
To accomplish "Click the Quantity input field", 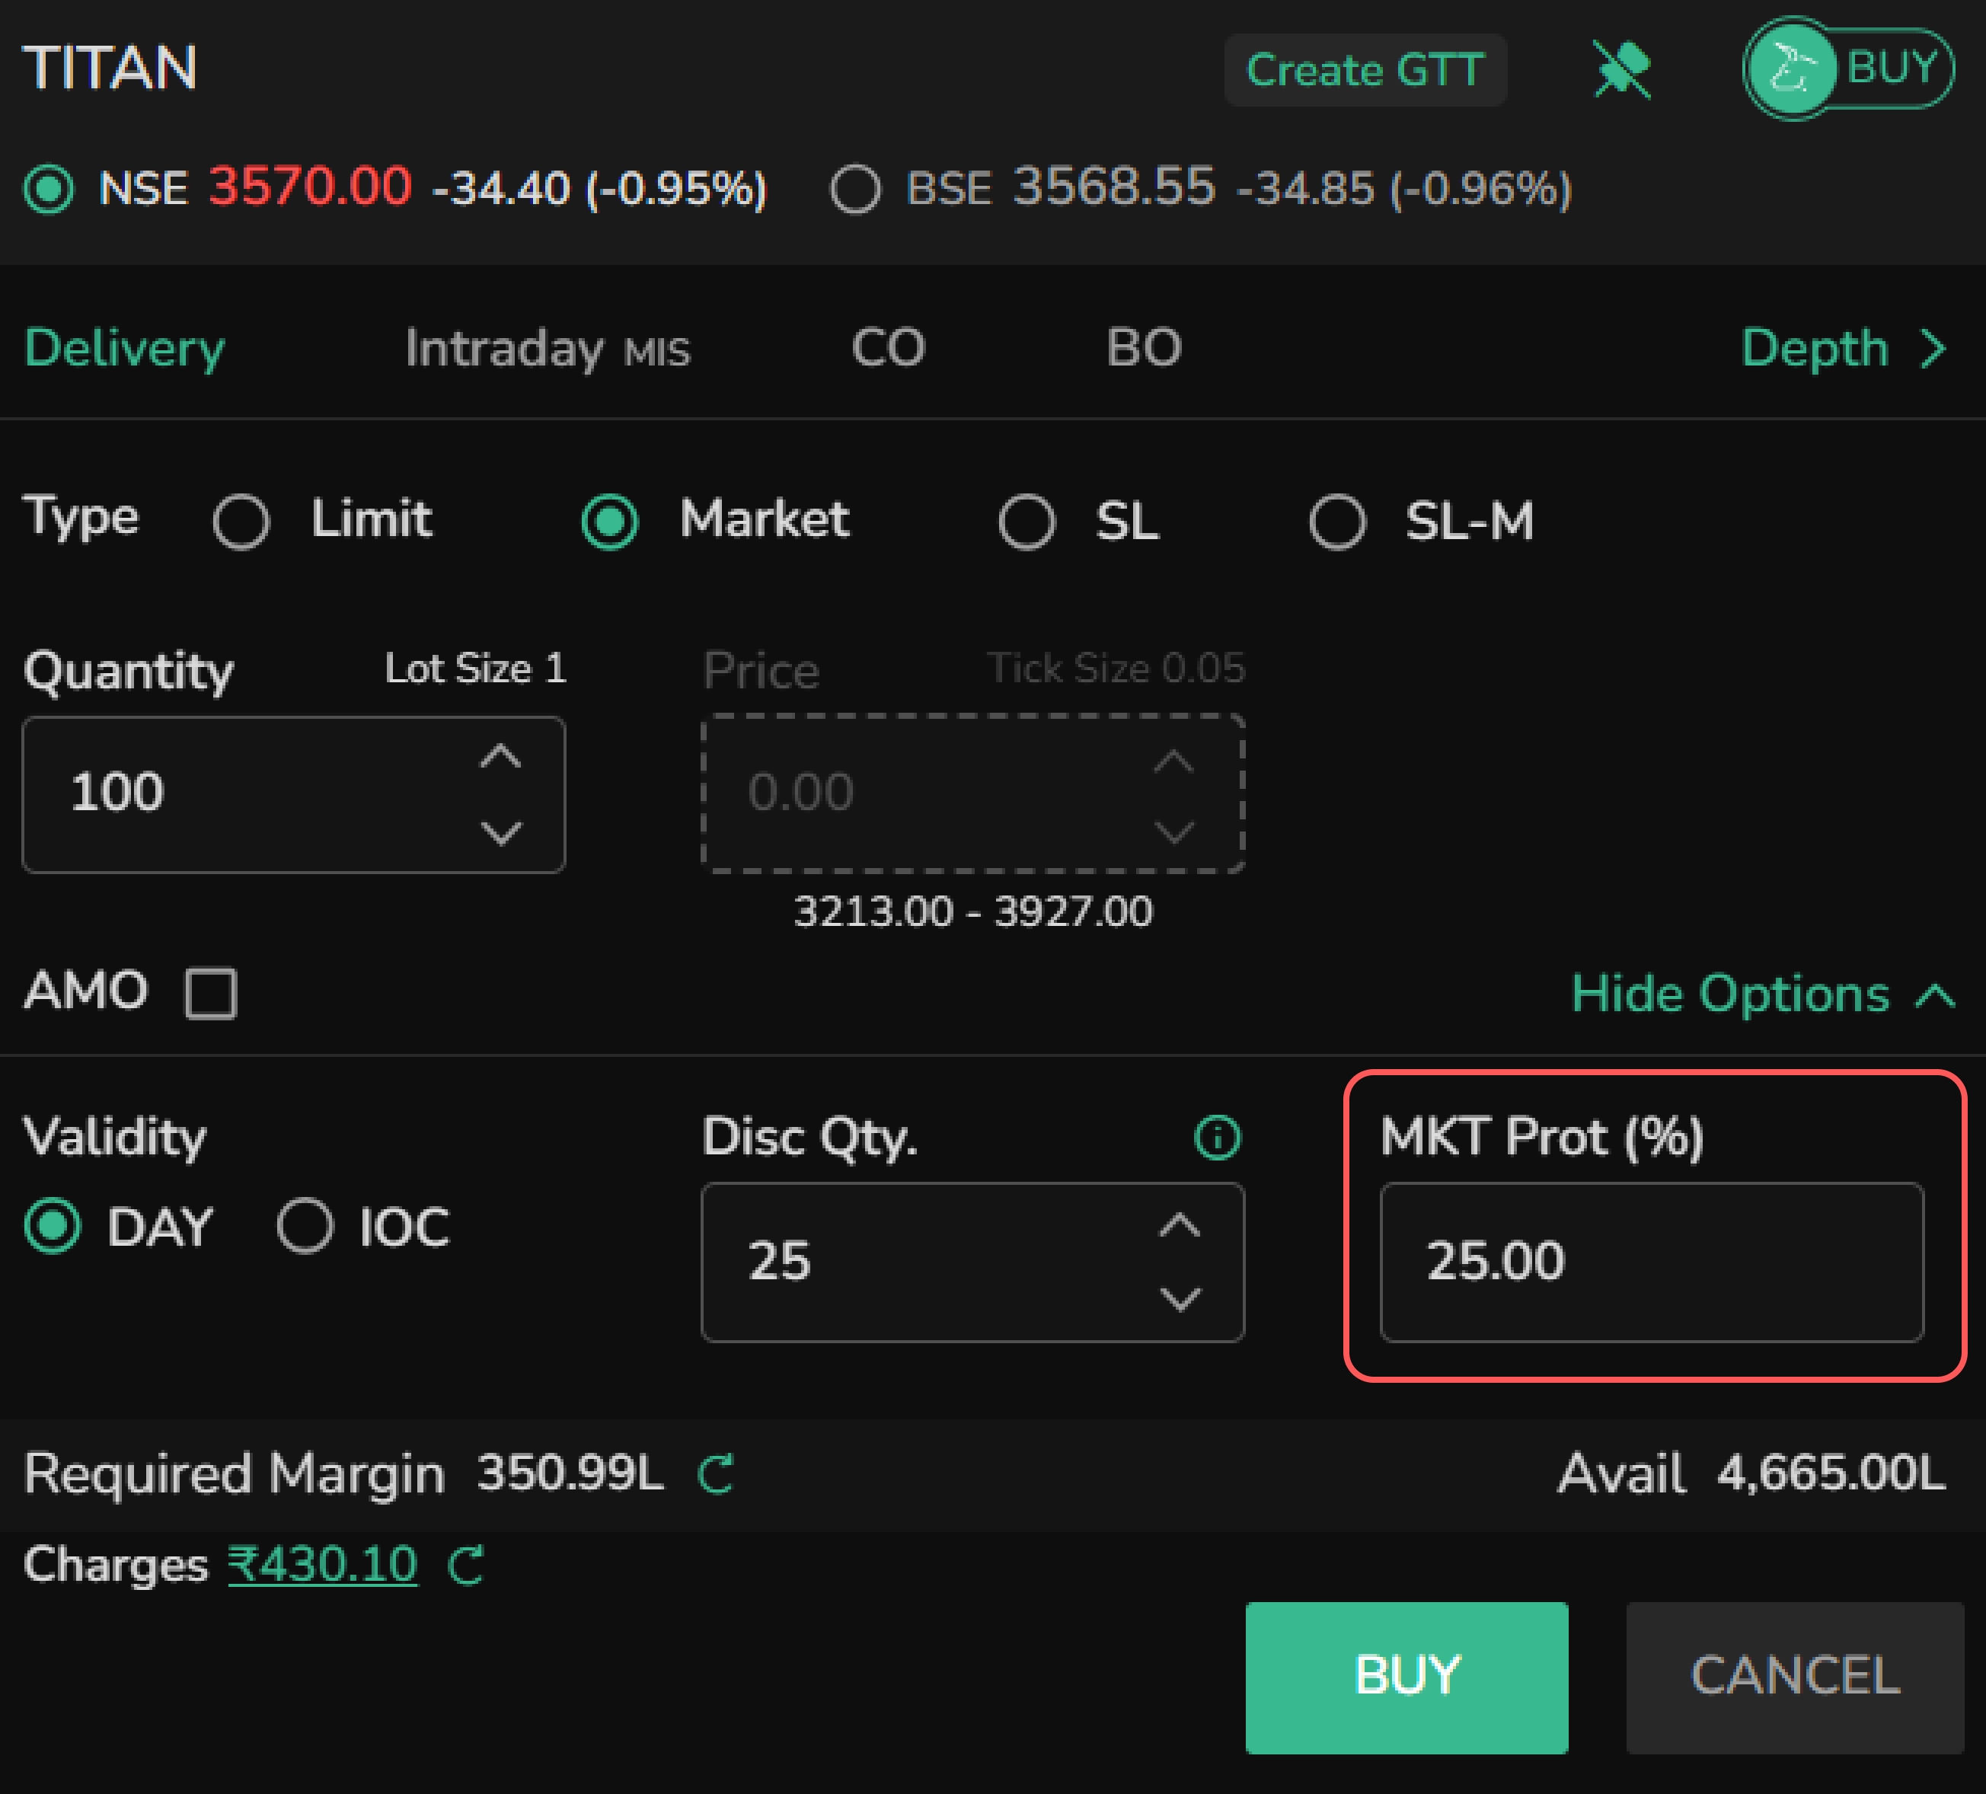I will click(294, 794).
